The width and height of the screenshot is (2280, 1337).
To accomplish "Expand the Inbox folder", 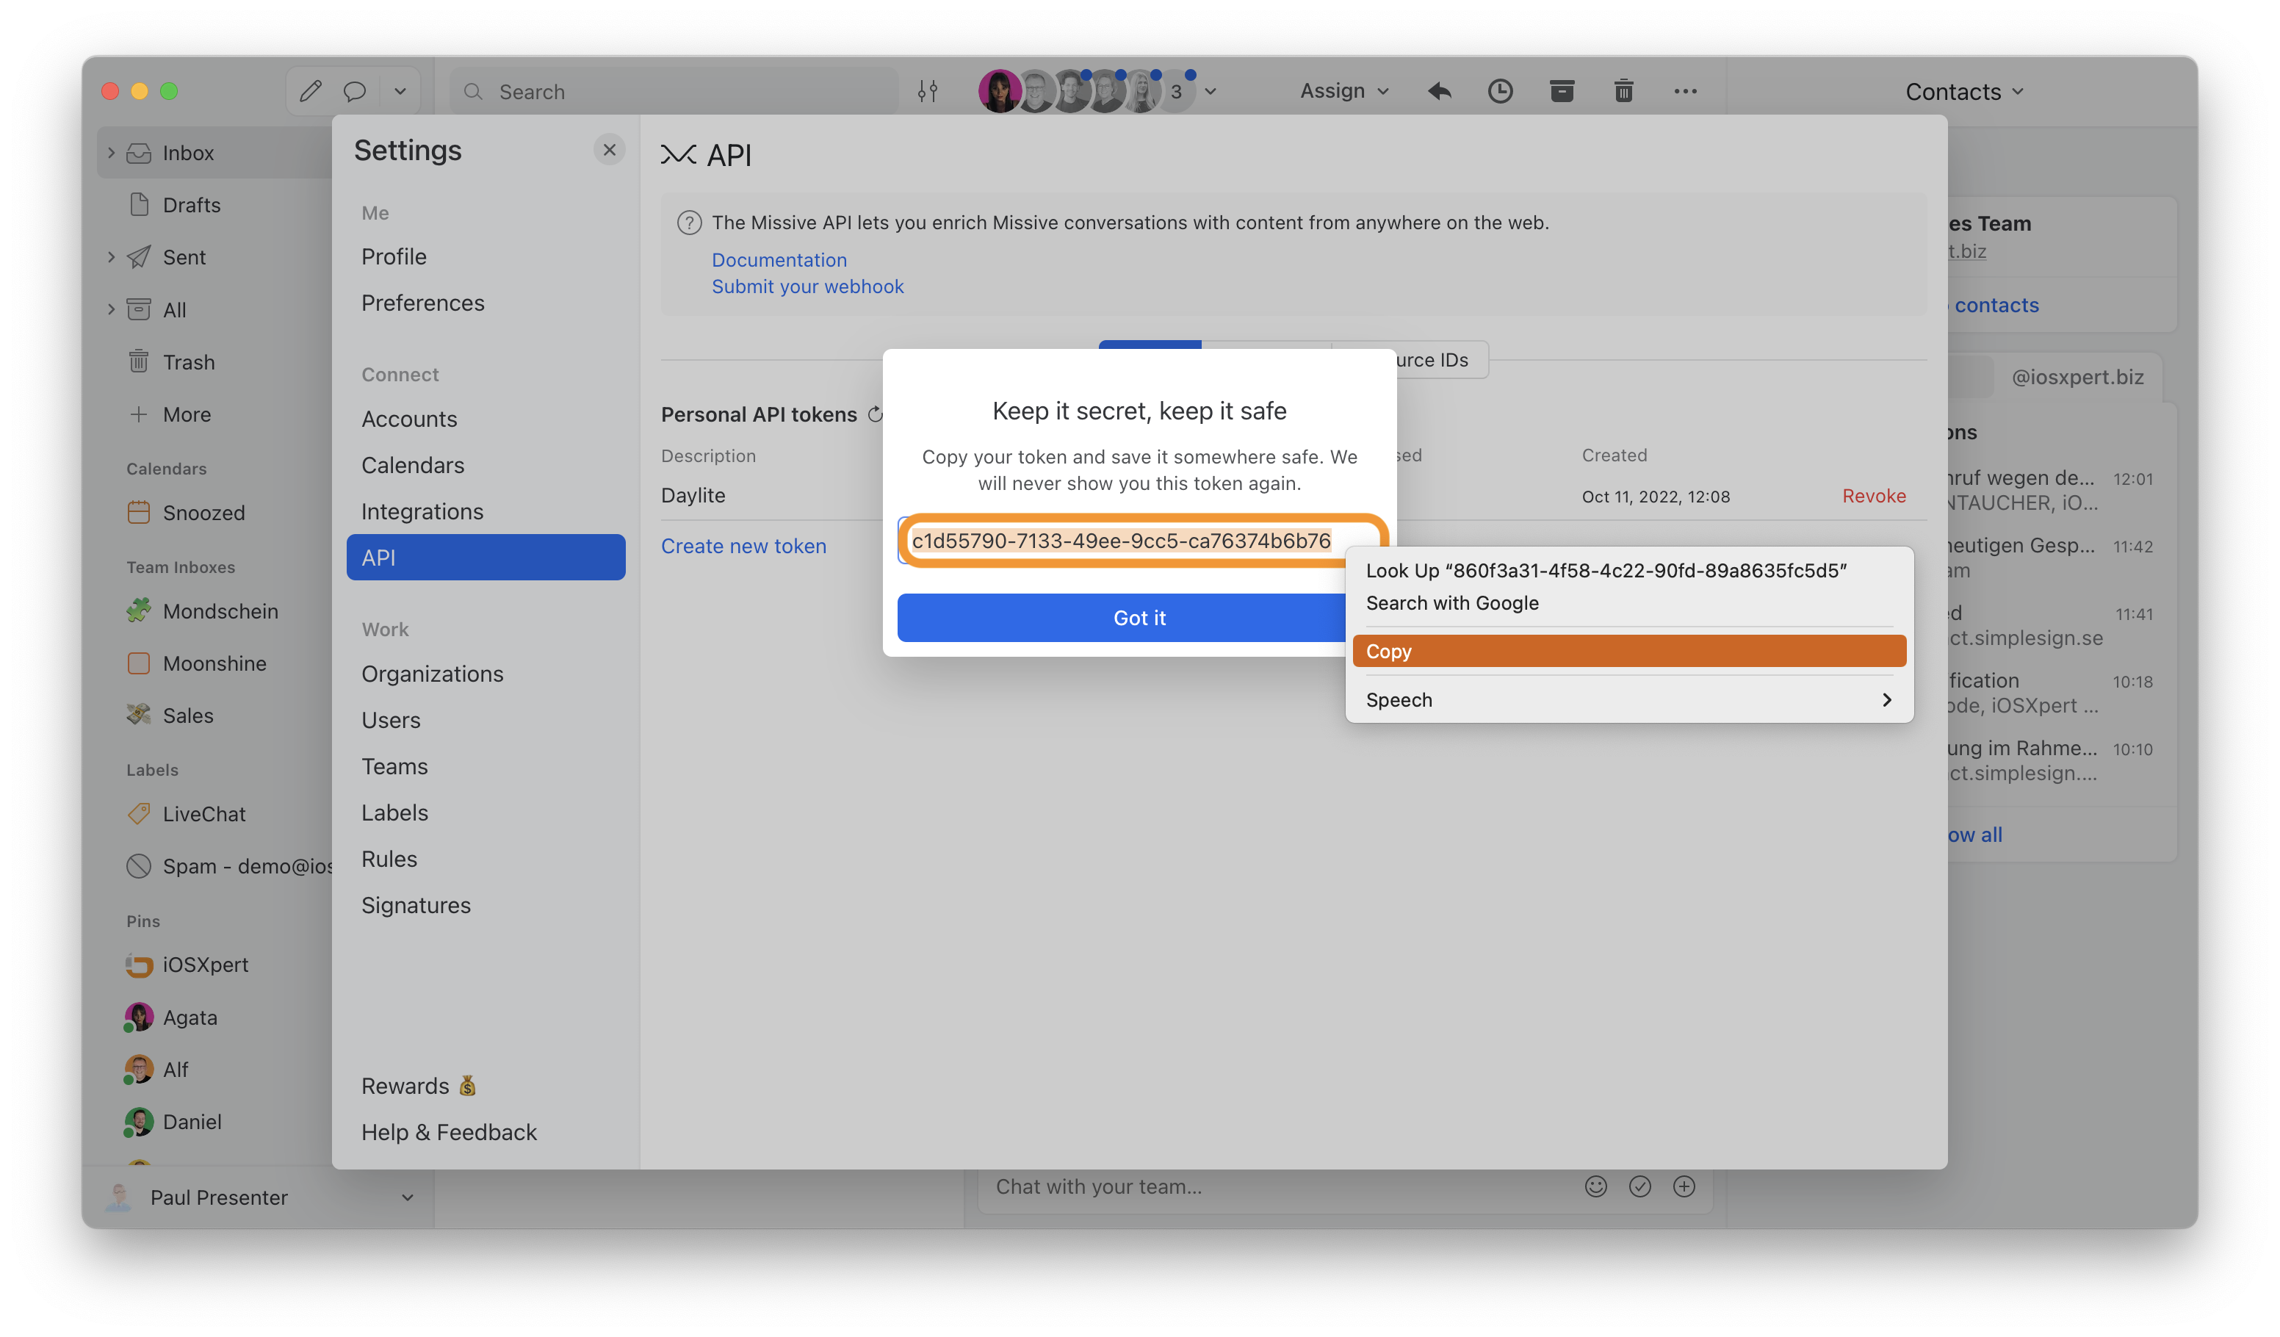I will [x=112, y=153].
